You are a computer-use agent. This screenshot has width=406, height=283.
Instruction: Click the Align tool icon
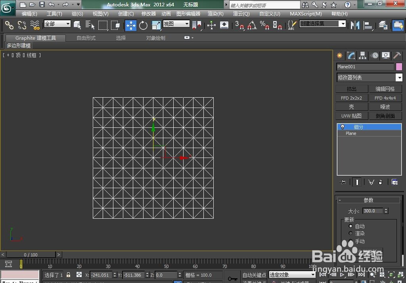(x=368, y=25)
